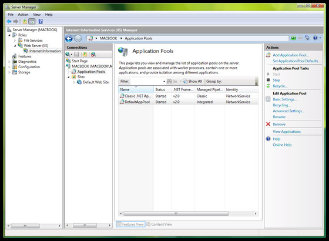This screenshot has width=329, height=241.
Task: Collapse the Roles tree node
Action: tap(9, 35)
